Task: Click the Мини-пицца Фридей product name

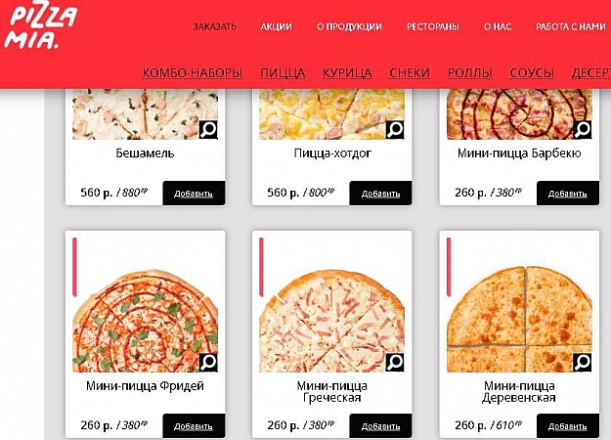Action: (145, 386)
